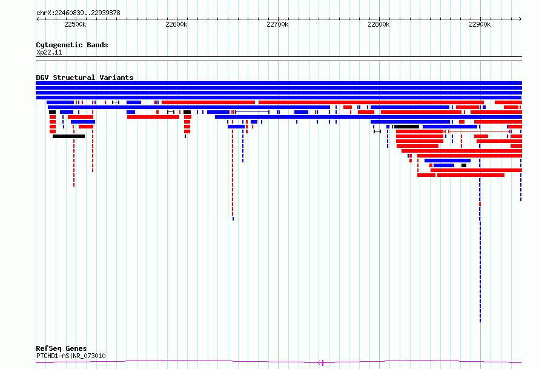Screen dimensions: 539x369
Task: Select the small black square variant near 22885k
Action: point(464,165)
